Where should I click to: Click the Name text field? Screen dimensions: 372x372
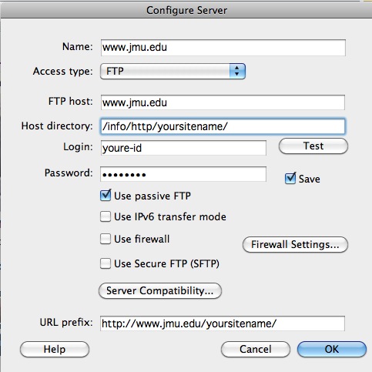(223, 48)
